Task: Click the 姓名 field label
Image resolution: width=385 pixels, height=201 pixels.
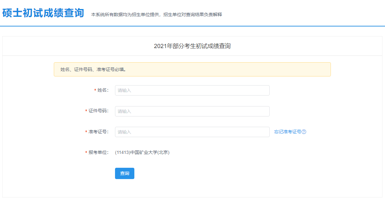Action: tap(103, 90)
